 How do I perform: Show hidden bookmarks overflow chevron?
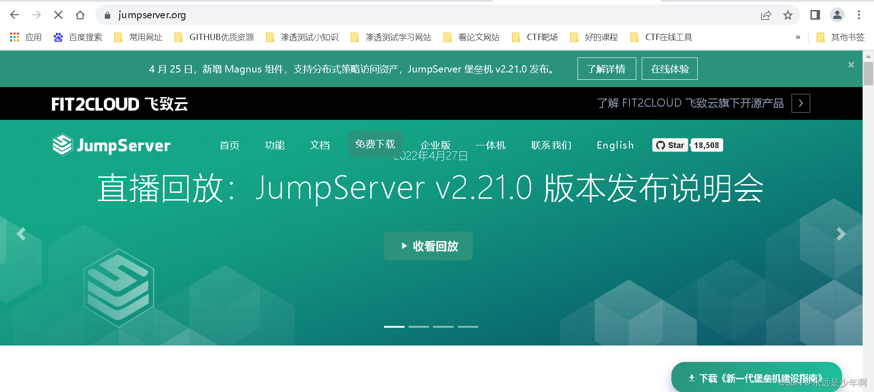[798, 37]
